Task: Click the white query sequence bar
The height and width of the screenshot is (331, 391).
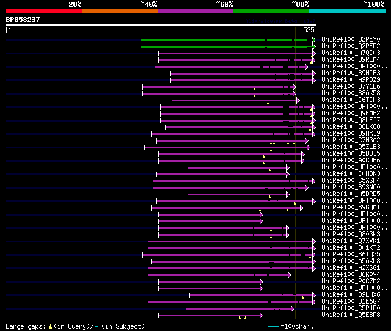Action: pyautogui.click(x=161, y=25)
